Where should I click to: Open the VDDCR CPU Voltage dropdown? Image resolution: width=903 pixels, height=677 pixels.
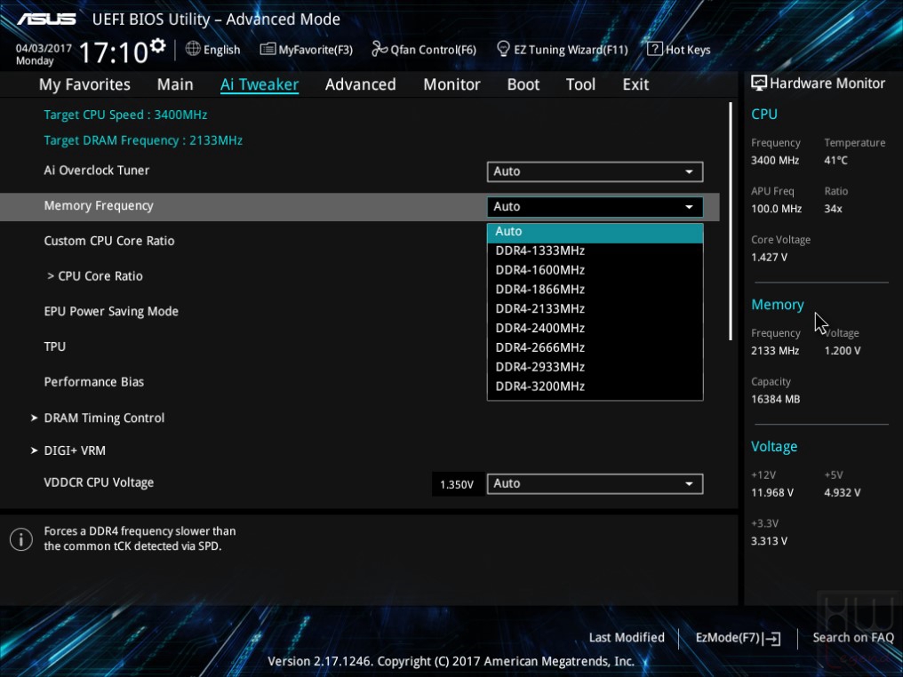(x=595, y=483)
